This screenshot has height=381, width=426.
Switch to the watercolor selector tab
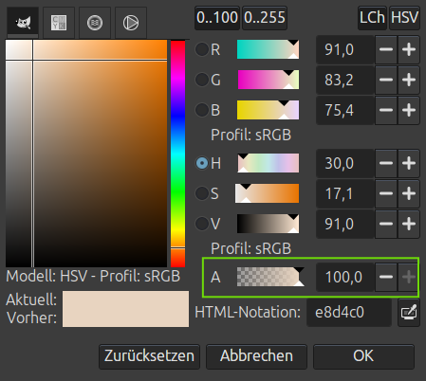(95, 23)
